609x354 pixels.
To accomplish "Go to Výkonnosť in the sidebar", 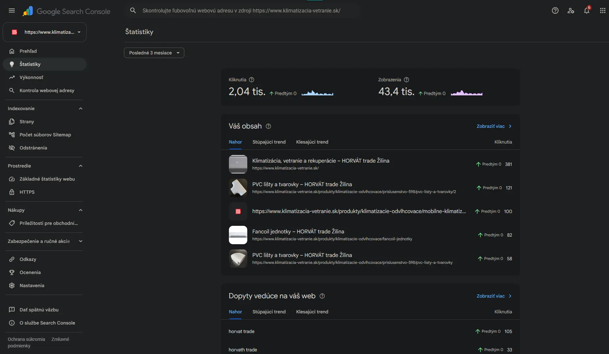I will [x=45, y=77].
